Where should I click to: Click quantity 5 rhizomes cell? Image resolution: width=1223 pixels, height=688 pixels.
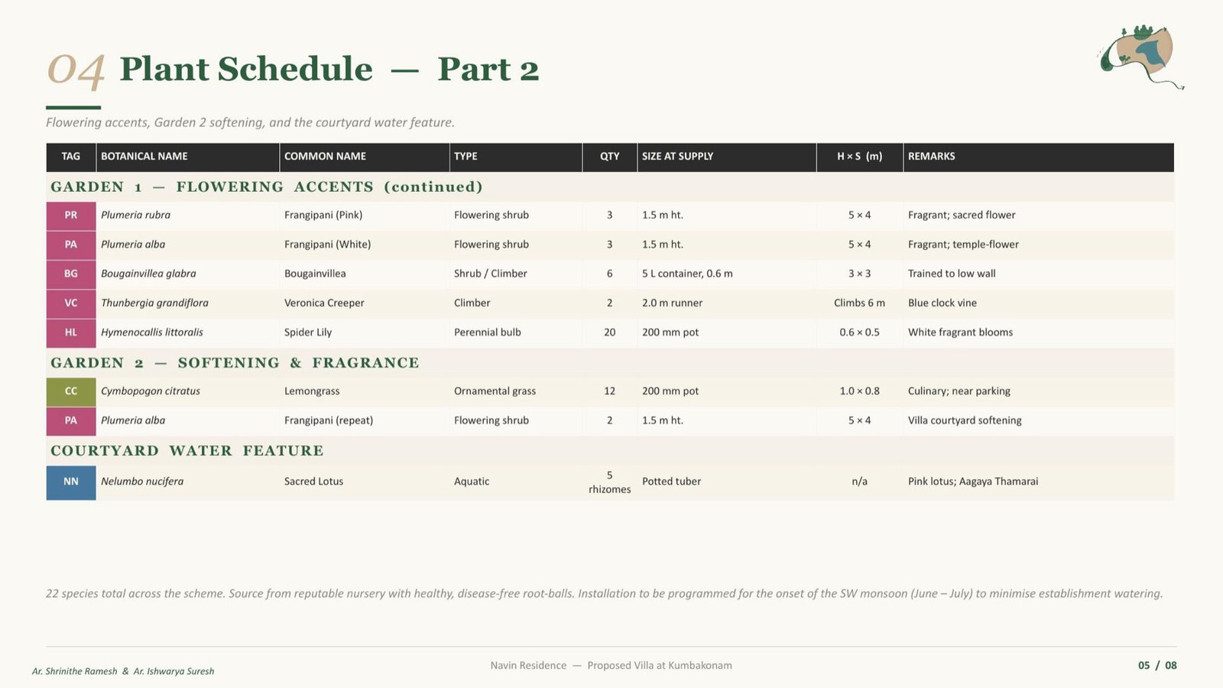610,482
